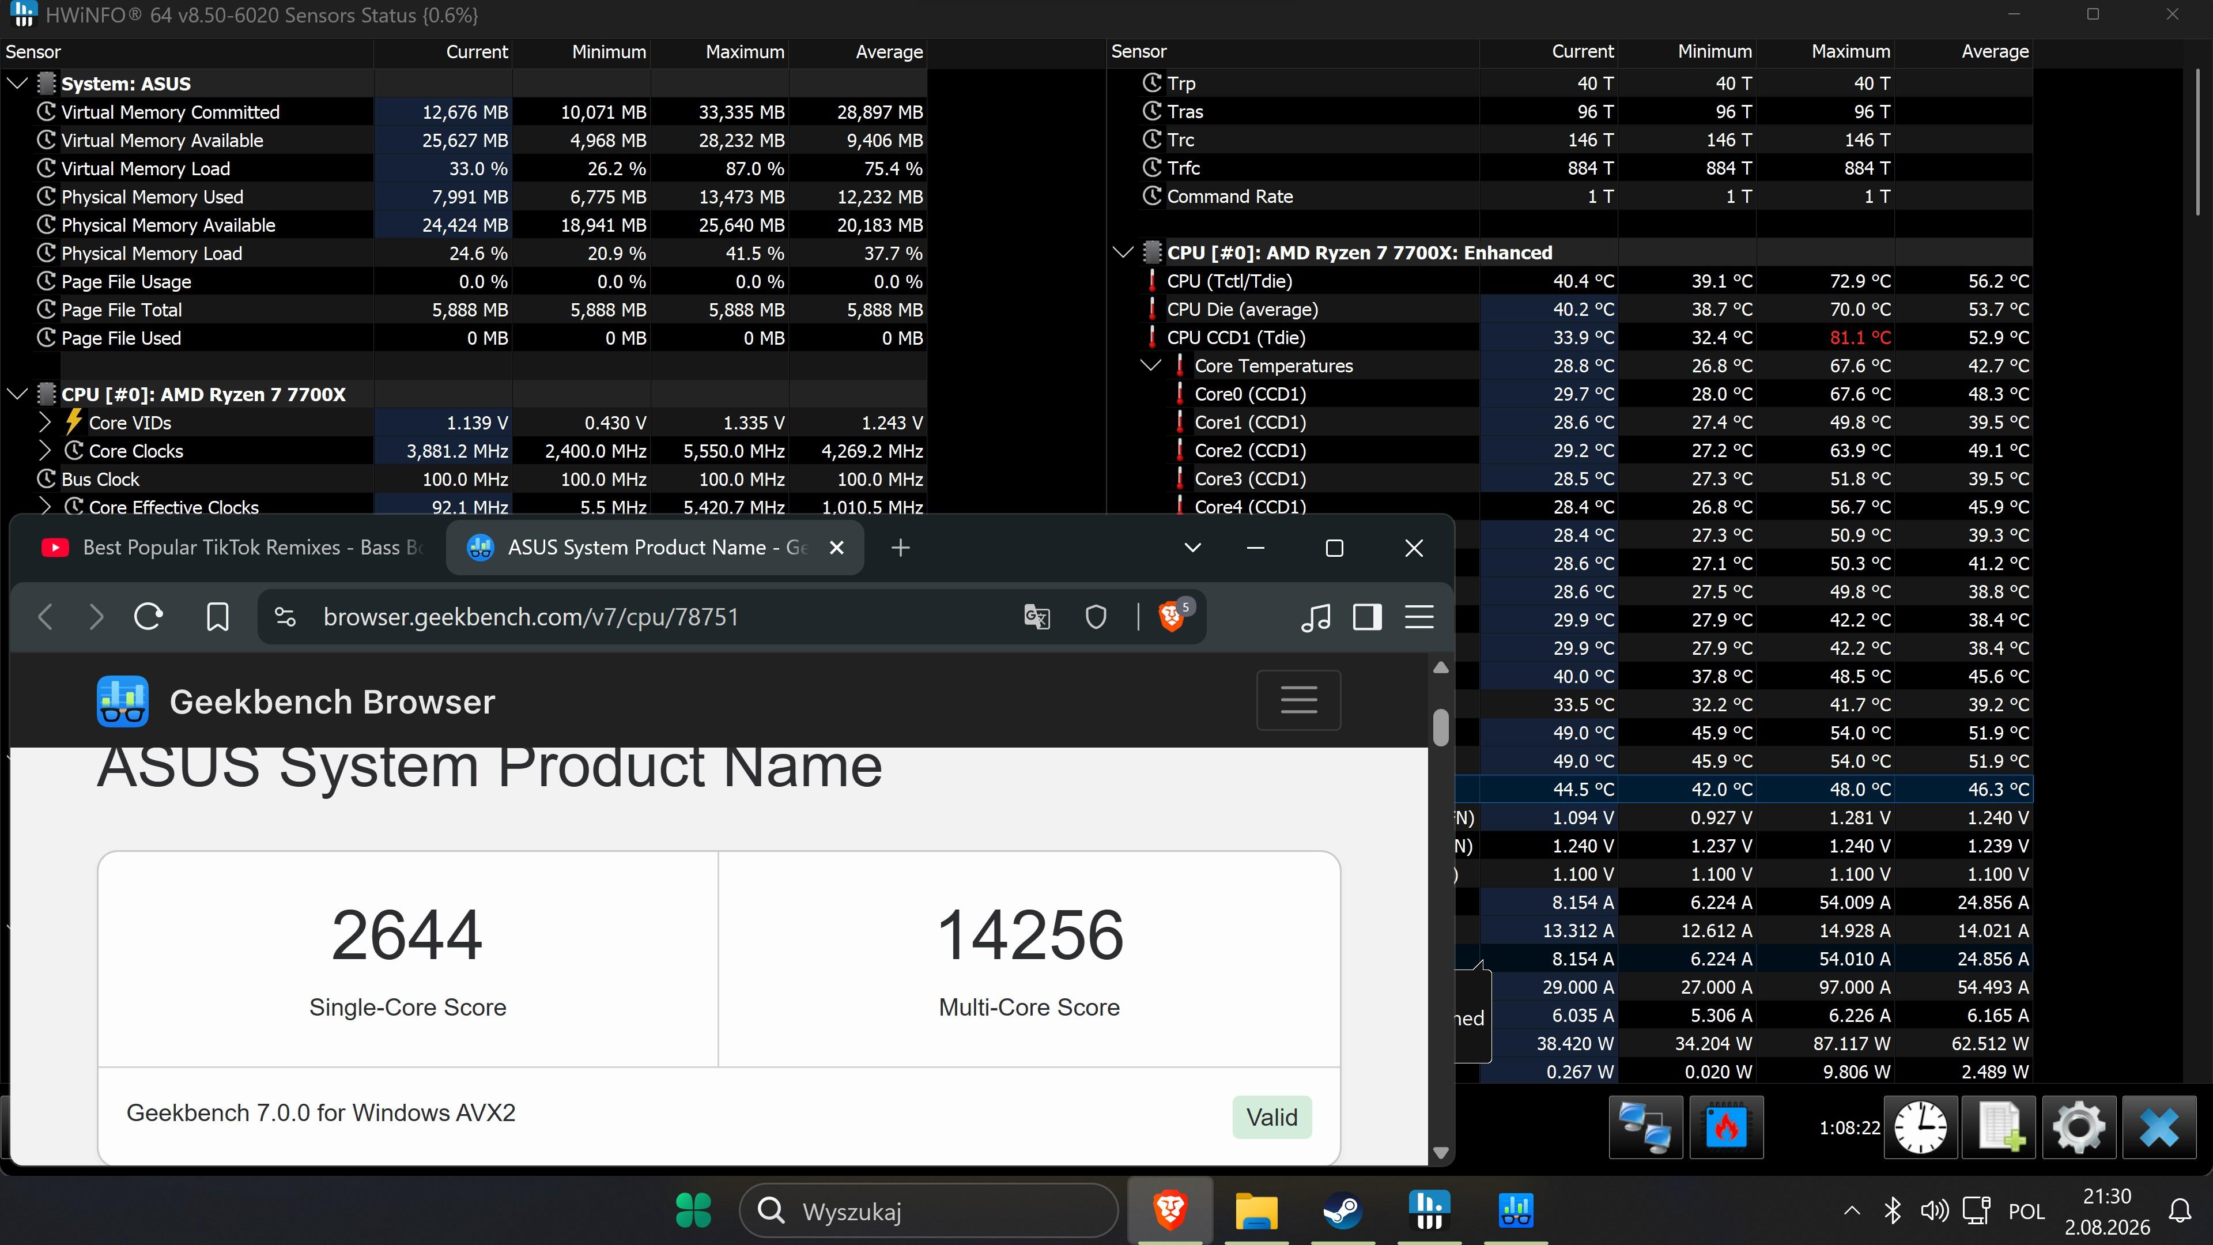Collapse the AMD Ryzen 7 7700X: Enhanced group

click(1122, 252)
